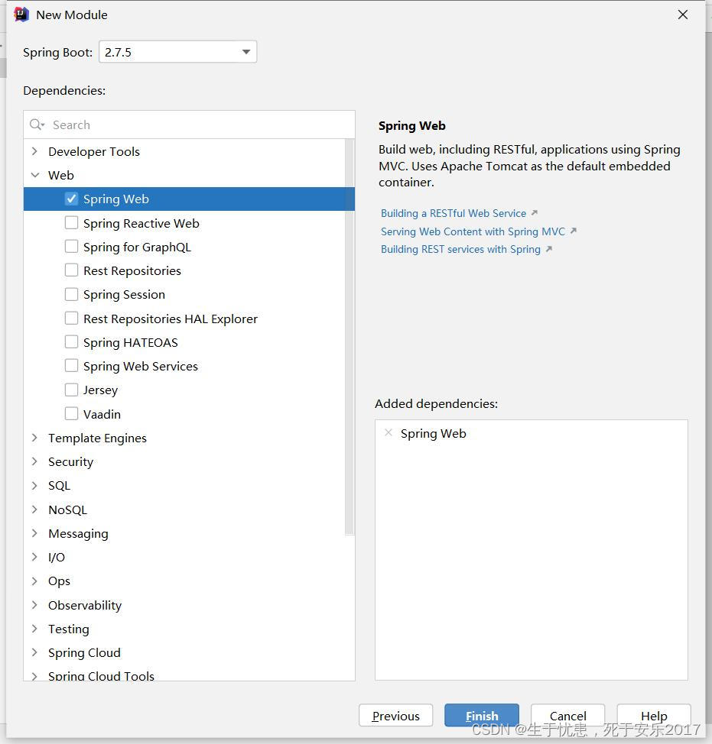Remove Spring Web from Added dependencies
Screen dimensions: 712x744
pyautogui.click(x=389, y=432)
